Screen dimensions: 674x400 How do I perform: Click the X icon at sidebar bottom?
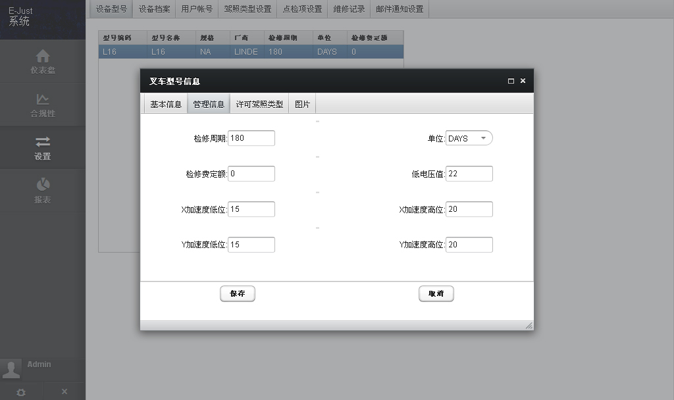tap(65, 391)
